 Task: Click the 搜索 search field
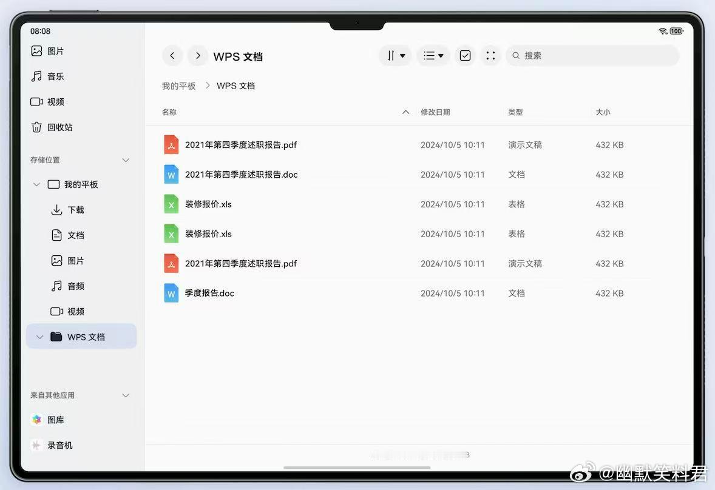(592, 56)
